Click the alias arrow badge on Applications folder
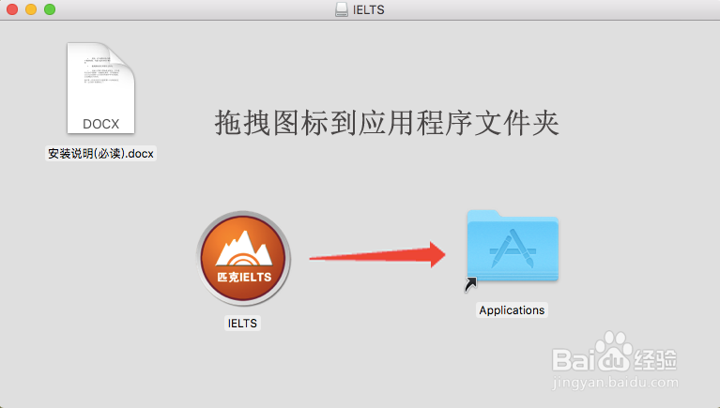720x408 pixels. [x=470, y=284]
